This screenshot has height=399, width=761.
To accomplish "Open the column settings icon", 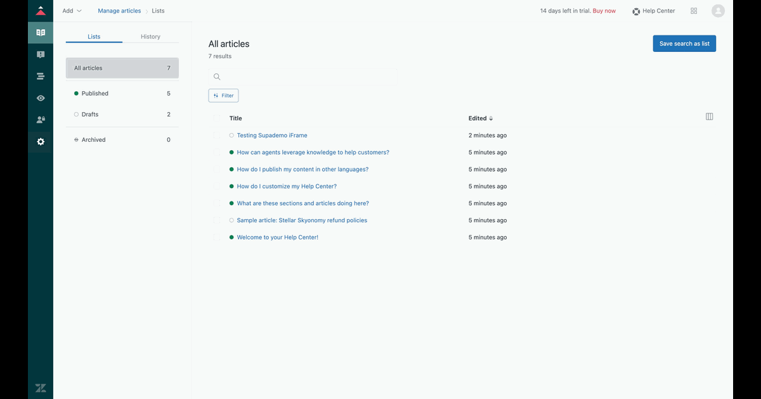I will [x=709, y=117].
